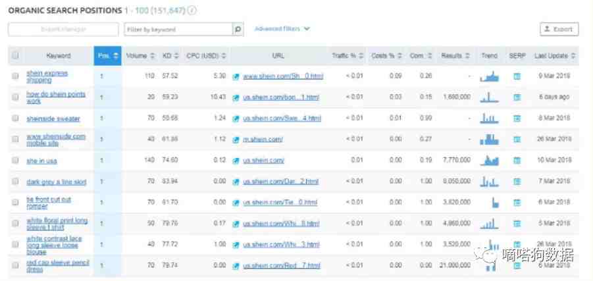Open keyword link how do shein points work
The image size is (593, 281).
(56, 97)
